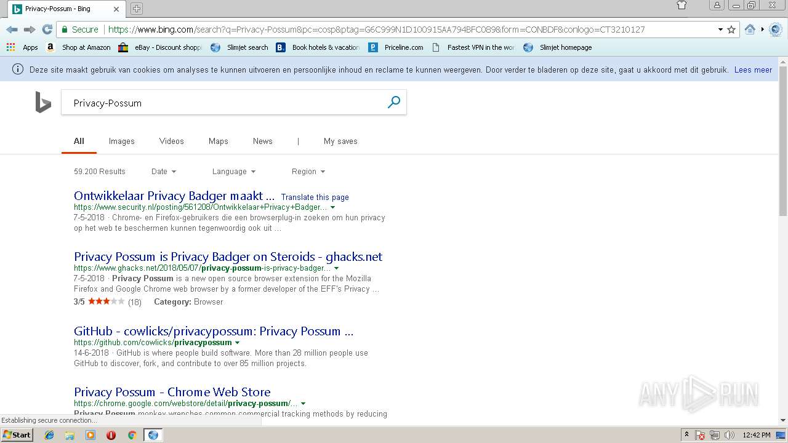Click the Bing logo
The height and width of the screenshot is (443, 788).
point(42,102)
